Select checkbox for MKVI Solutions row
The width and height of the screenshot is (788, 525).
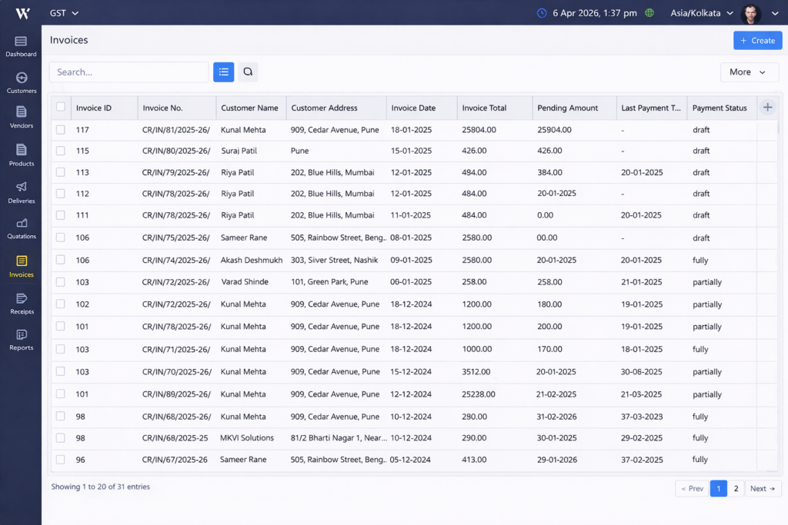(x=61, y=438)
